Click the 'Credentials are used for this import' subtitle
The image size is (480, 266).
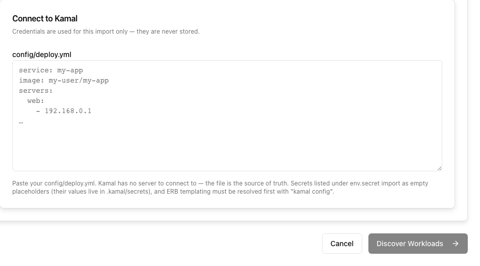point(106,32)
